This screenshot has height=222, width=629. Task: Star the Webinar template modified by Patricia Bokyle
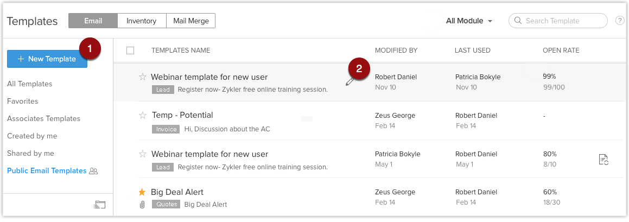point(143,154)
